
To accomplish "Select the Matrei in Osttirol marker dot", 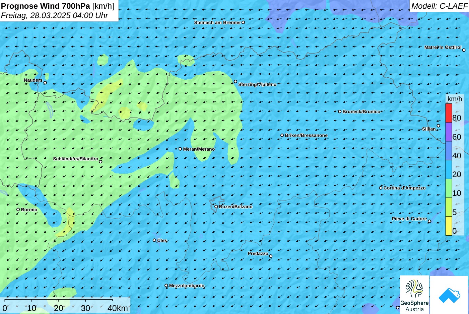I will tap(464, 50).
